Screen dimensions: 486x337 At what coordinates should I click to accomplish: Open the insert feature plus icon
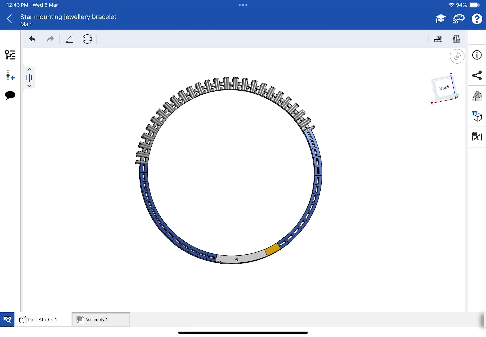pyautogui.click(x=10, y=75)
